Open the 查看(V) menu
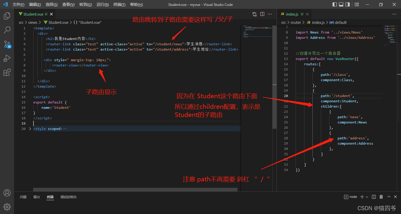The width and height of the screenshot is (401, 214). coord(68,5)
